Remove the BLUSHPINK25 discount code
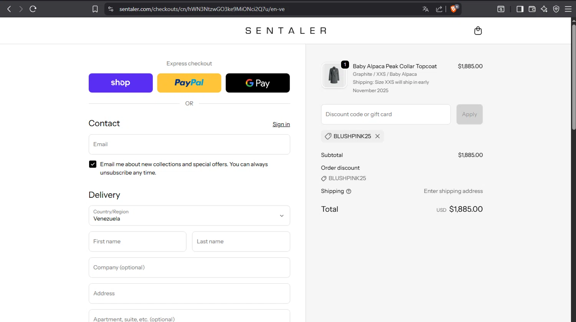The height and width of the screenshot is (322, 576). pyautogui.click(x=377, y=136)
